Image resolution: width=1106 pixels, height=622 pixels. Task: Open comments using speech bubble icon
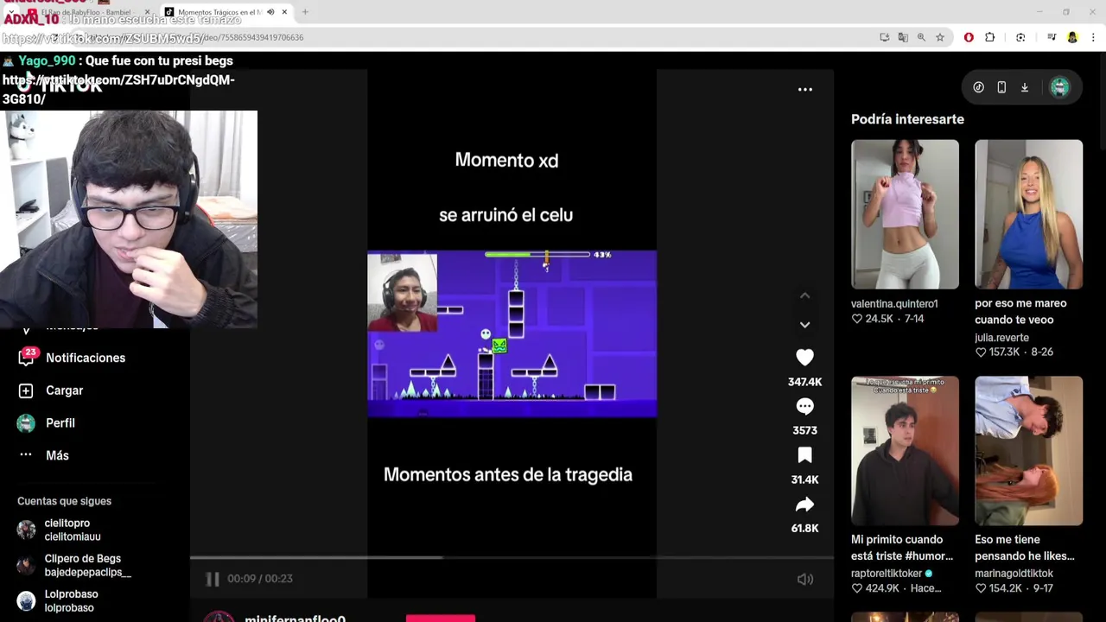coord(804,406)
